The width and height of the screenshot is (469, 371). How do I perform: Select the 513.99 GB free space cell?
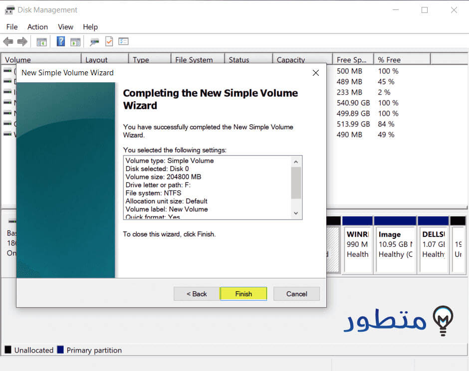coord(353,124)
